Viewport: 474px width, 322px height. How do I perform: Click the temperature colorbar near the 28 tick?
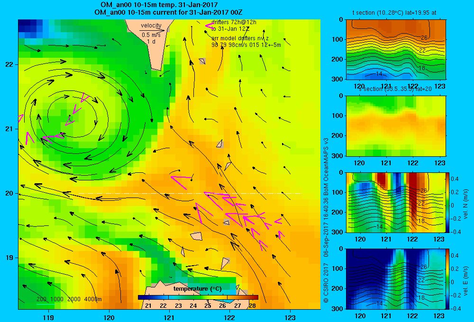[x=253, y=297]
